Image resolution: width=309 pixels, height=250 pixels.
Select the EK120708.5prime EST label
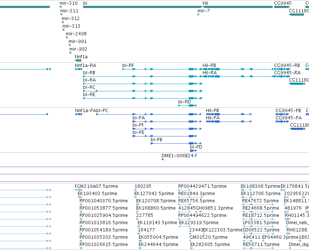pos(156,201)
